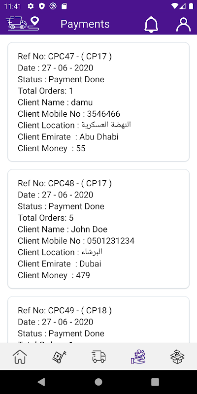Screen dimensions: 197x394
Task: Tap the delivery truck logo in header
Action: tap(23, 24)
